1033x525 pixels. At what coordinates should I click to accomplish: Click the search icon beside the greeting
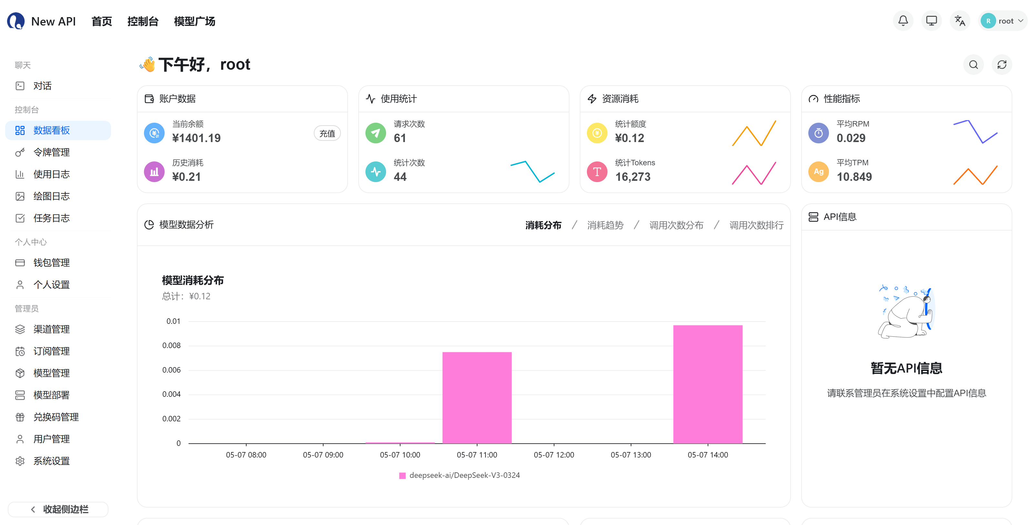coord(973,65)
